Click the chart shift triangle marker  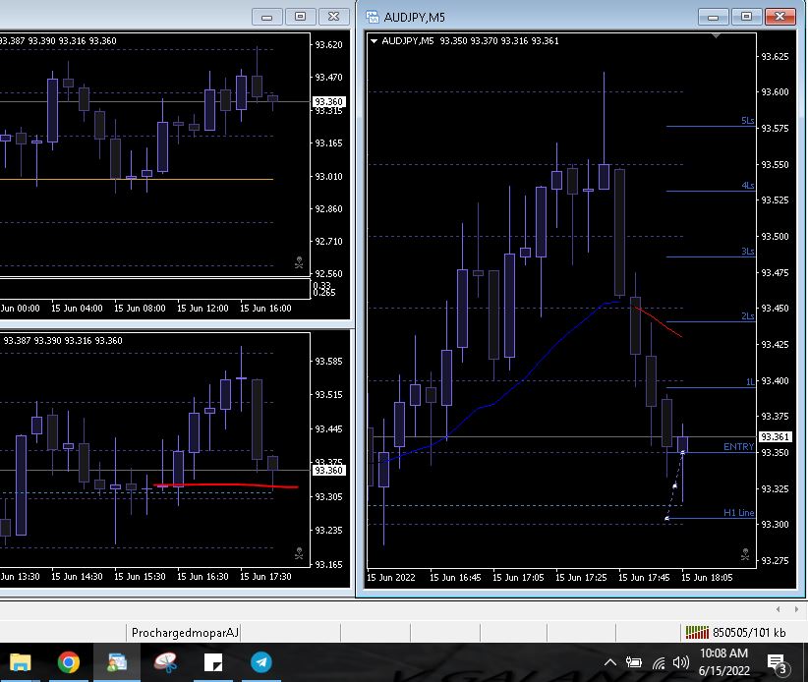(717, 36)
